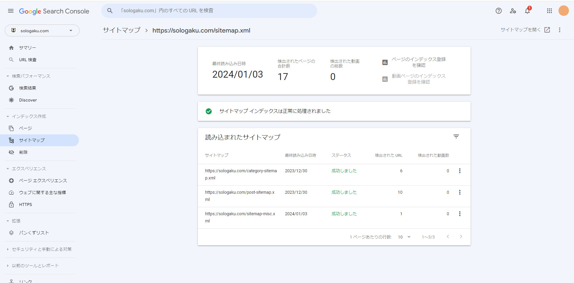Click the account profile avatar
Viewport: 574px width, 283px height.
tap(564, 11)
